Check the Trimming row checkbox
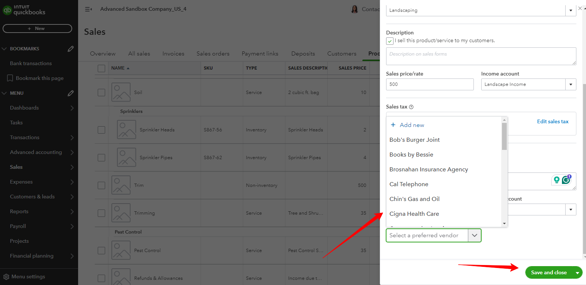586x285 pixels. (x=101, y=213)
